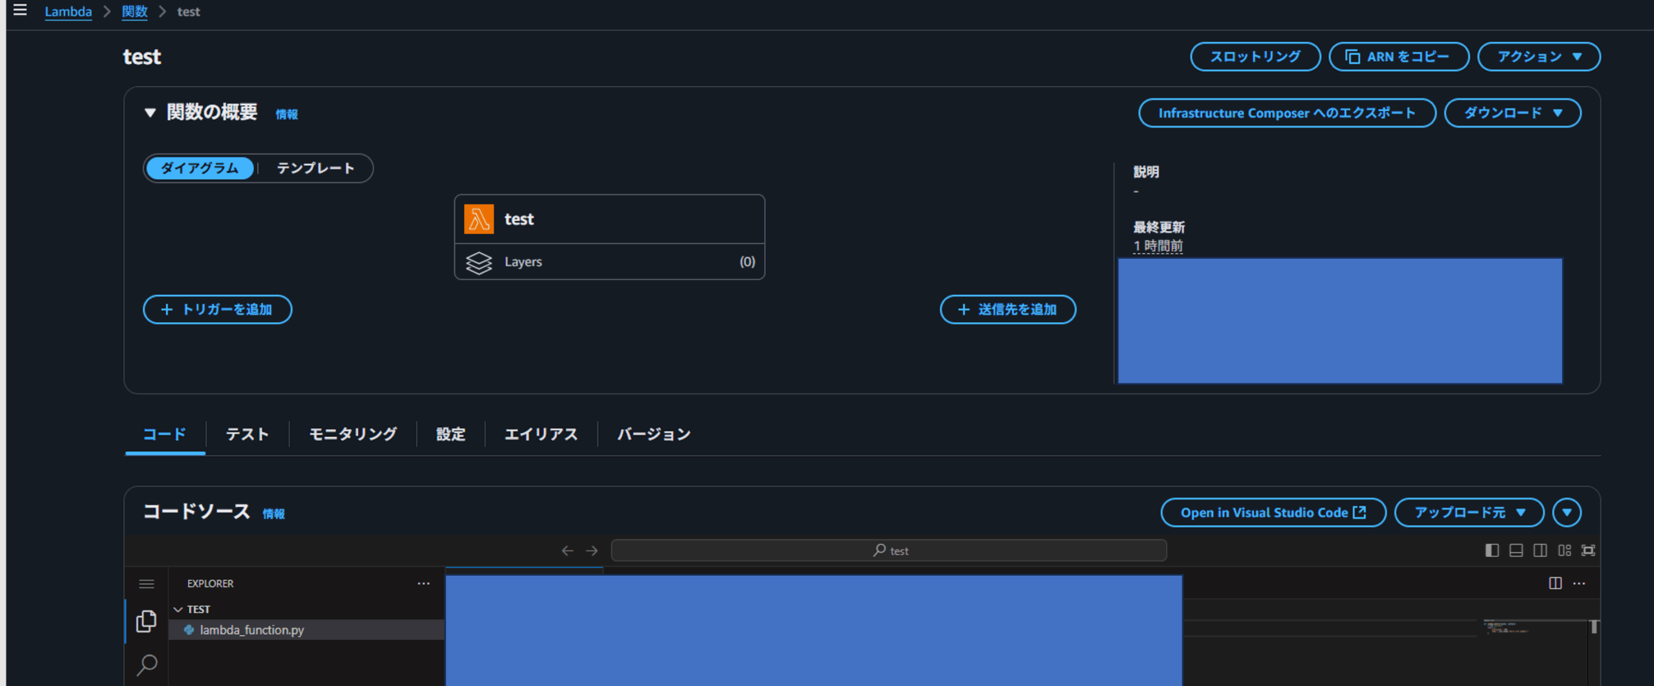The image size is (1654, 686).
Task: Switch to the テンプレート view toggle
Action: [315, 168]
